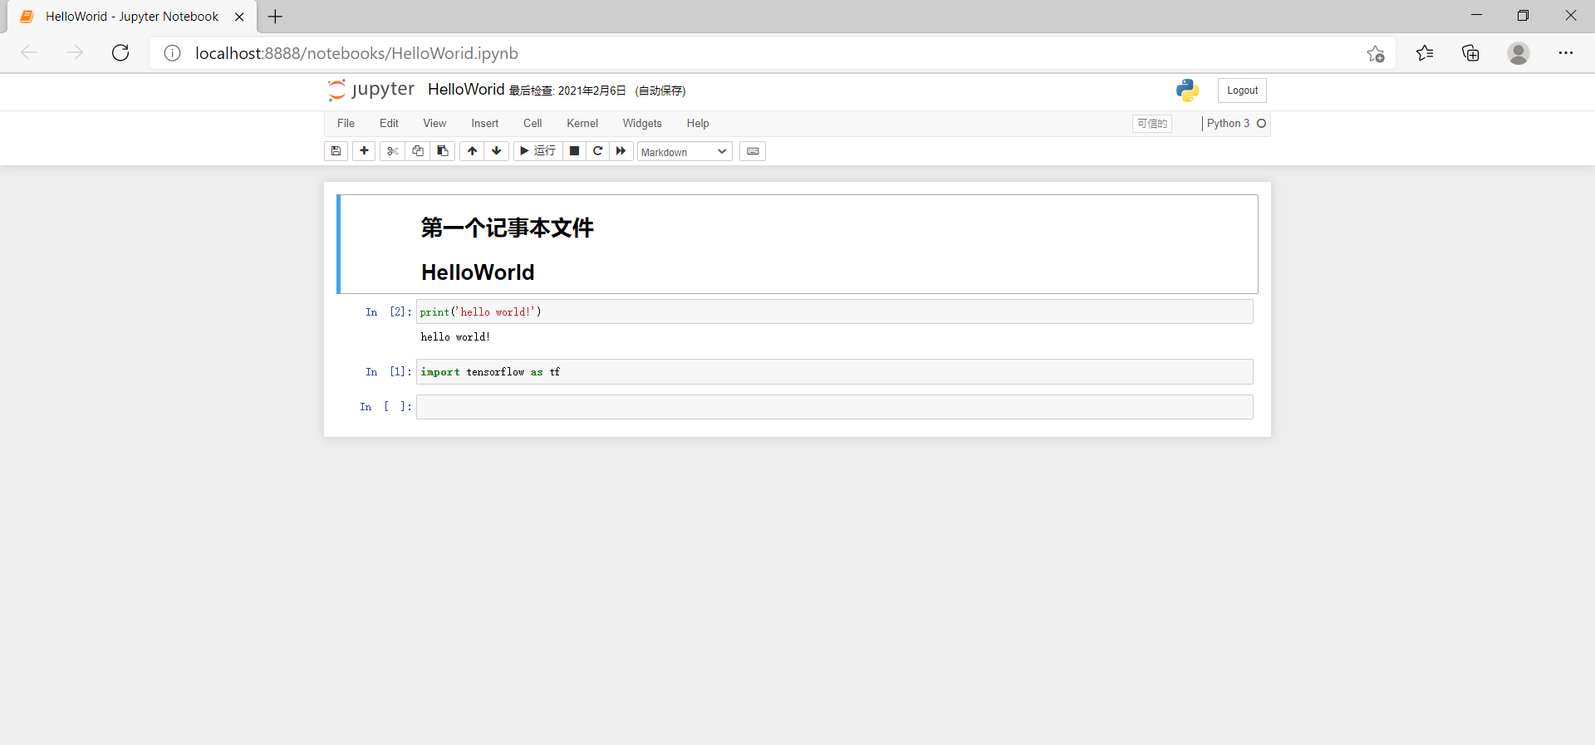
Task: Click the Python logo icon
Action: coord(1187,90)
